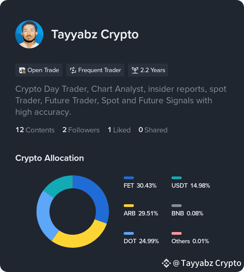
Task: Click the Tayyabz Crypto profile avatar
Action: pos(29,34)
